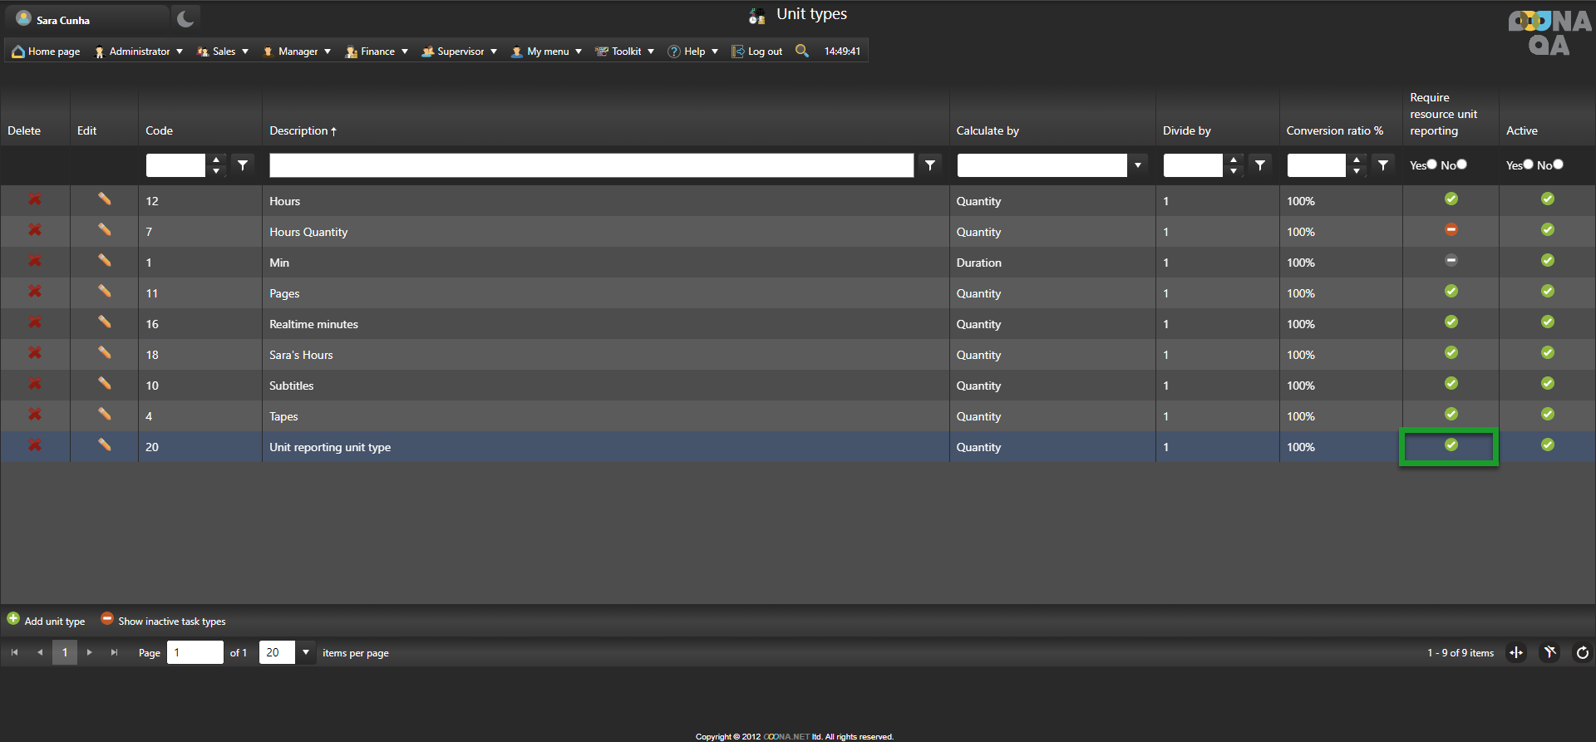Expand the Administrator menu
Image resolution: width=1596 pixels, height=742 pixels.
[x=139, y=52]
